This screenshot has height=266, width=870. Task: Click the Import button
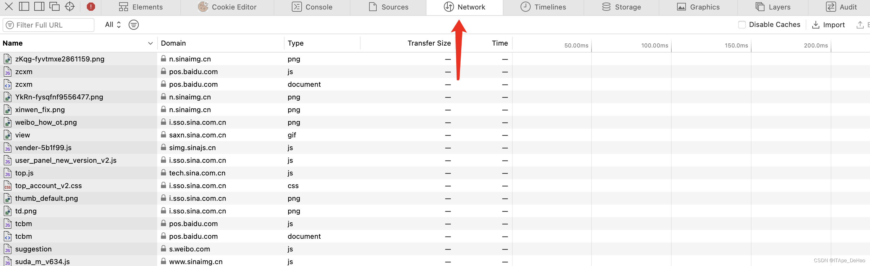pyautogui.click(x=828, y=25)
